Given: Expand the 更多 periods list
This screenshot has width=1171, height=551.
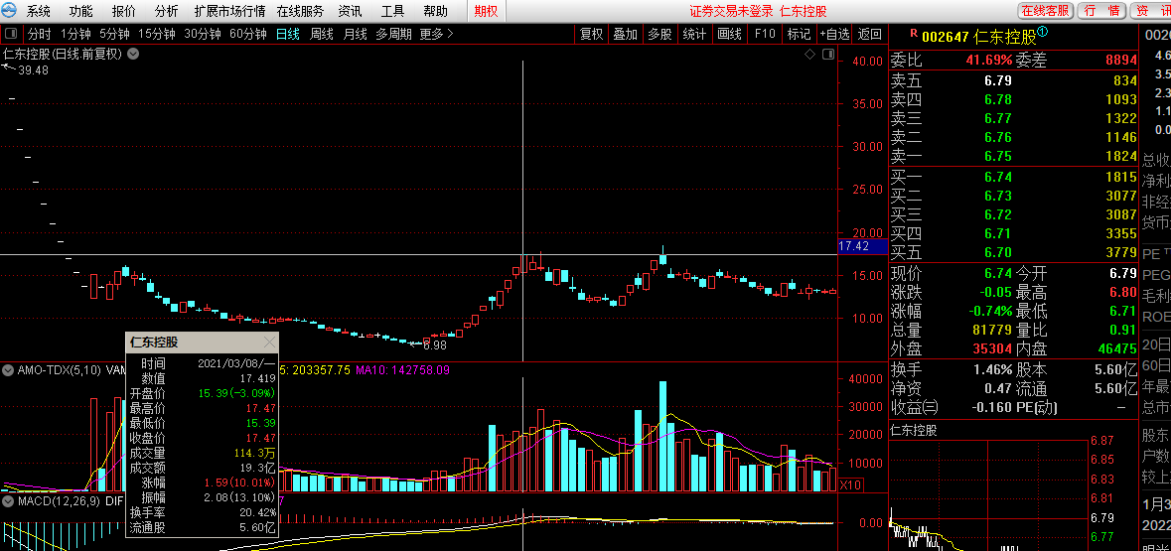Looking at the screenshot, I should click(436, 34).
